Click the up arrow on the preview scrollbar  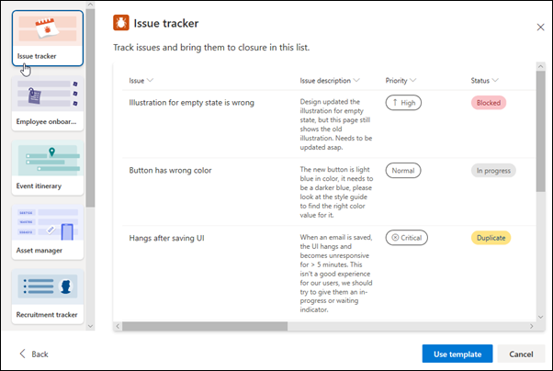[x=540, y=66]
